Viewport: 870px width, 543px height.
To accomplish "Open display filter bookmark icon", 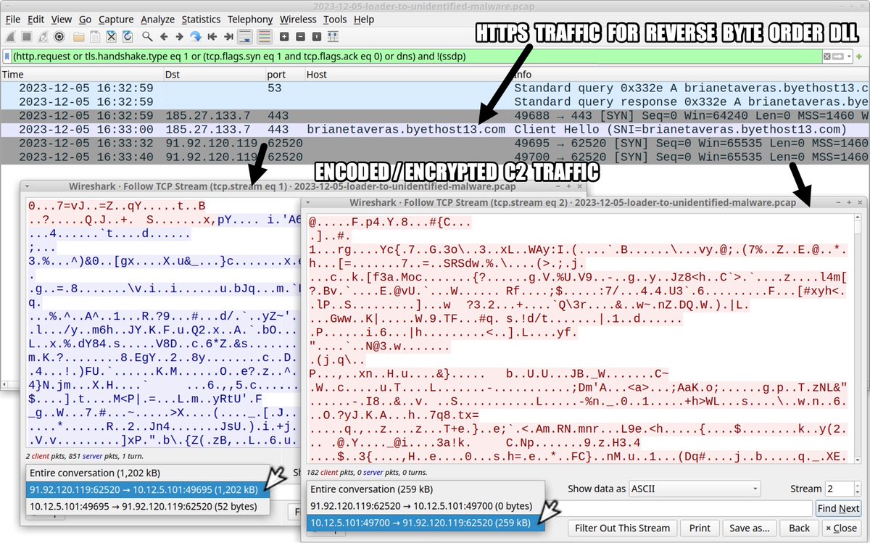I will pos(7,56).
